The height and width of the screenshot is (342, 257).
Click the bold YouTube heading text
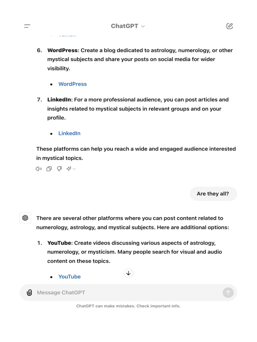pyautogui.click(x=59, y=243)
